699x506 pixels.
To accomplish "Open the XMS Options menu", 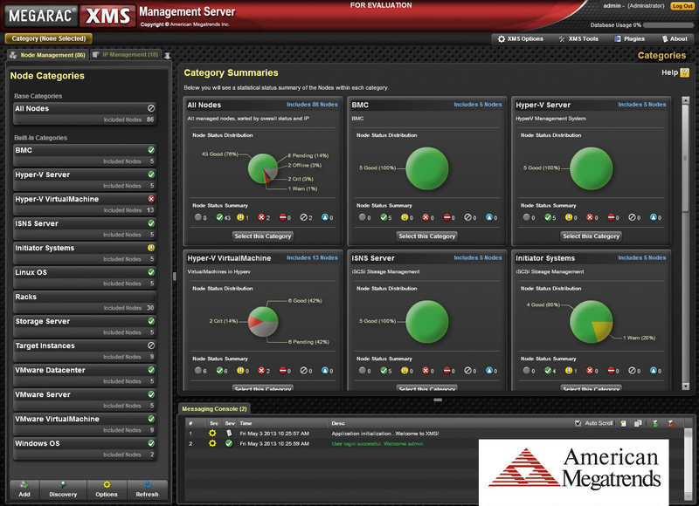I will click(x=520, y=38).
